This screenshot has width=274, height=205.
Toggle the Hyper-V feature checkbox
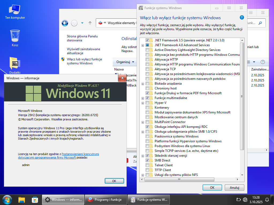pos(147,103)
